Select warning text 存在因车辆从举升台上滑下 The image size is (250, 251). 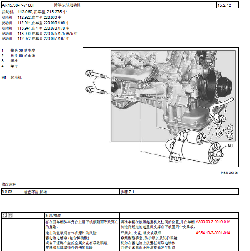(82, 224)
